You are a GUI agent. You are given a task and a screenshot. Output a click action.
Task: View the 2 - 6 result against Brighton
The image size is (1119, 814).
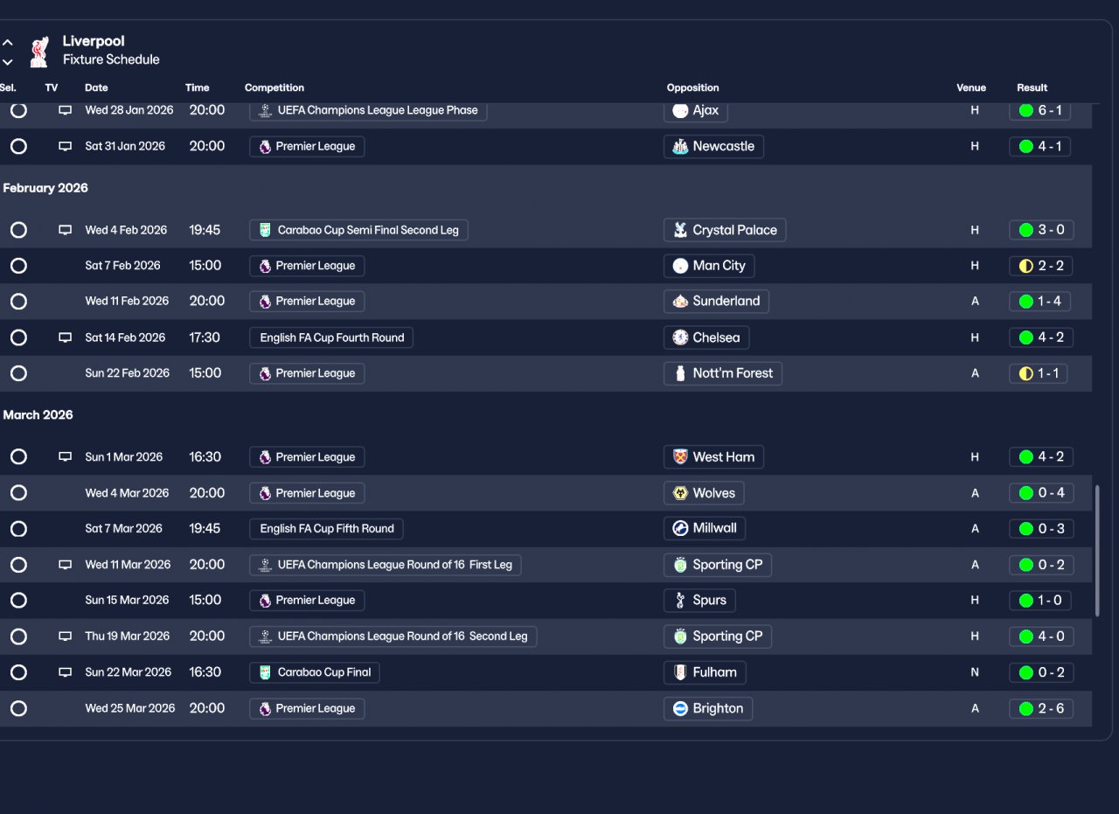(x=1041, y=708)
